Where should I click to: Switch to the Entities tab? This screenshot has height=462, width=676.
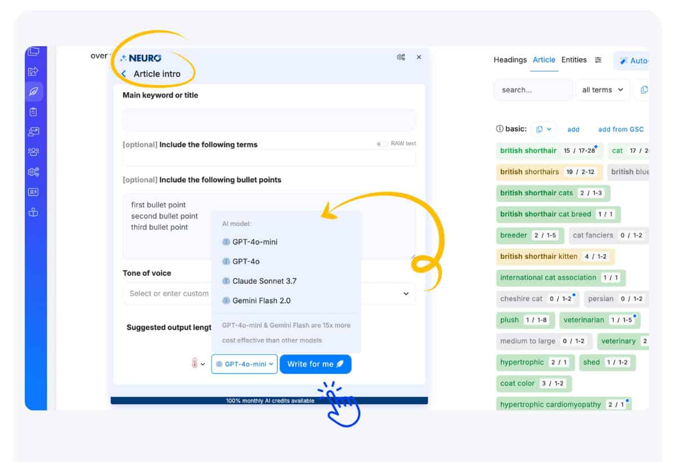tap(574, 60)
